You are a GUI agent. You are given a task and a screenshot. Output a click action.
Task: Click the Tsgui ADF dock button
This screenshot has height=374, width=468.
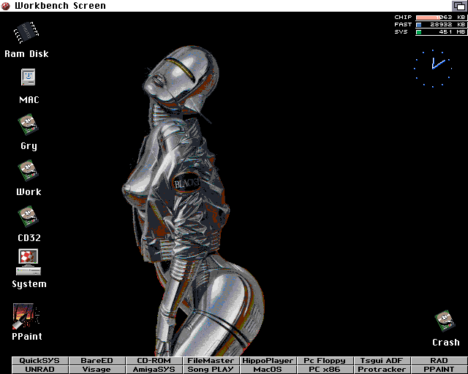382,361
